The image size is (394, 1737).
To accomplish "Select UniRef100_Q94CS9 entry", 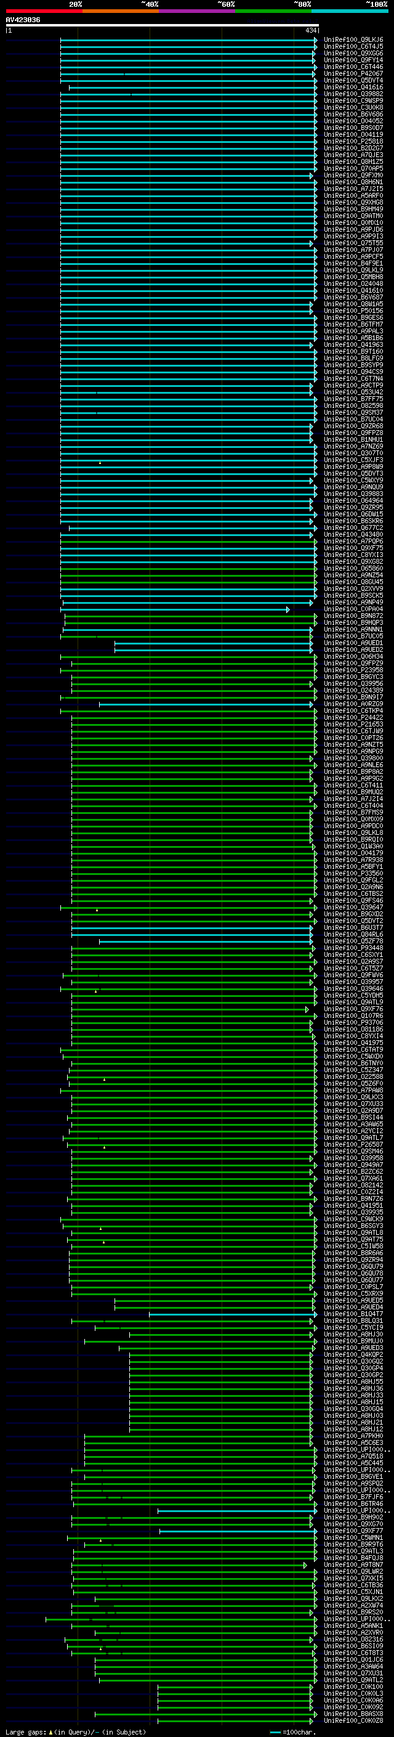I will (353, 372).
